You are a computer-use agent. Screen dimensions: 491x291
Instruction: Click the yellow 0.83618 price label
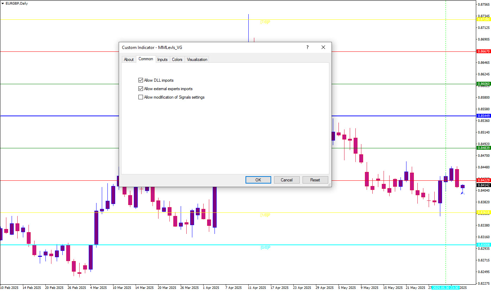point(484,212)
